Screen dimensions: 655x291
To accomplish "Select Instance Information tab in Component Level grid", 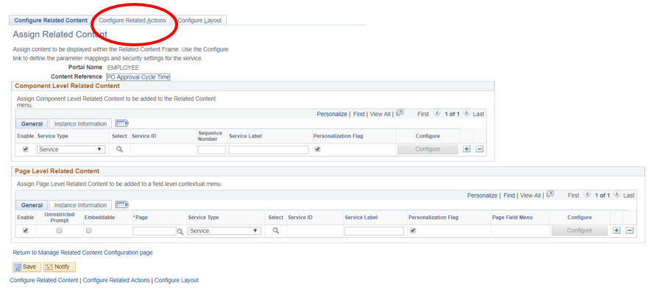I will point(81,123).
